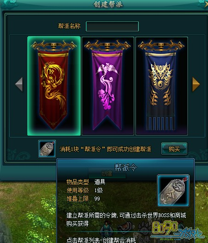The image size is (208, 243).
Task: Click the 购买 button
Action: click(174, 149)
